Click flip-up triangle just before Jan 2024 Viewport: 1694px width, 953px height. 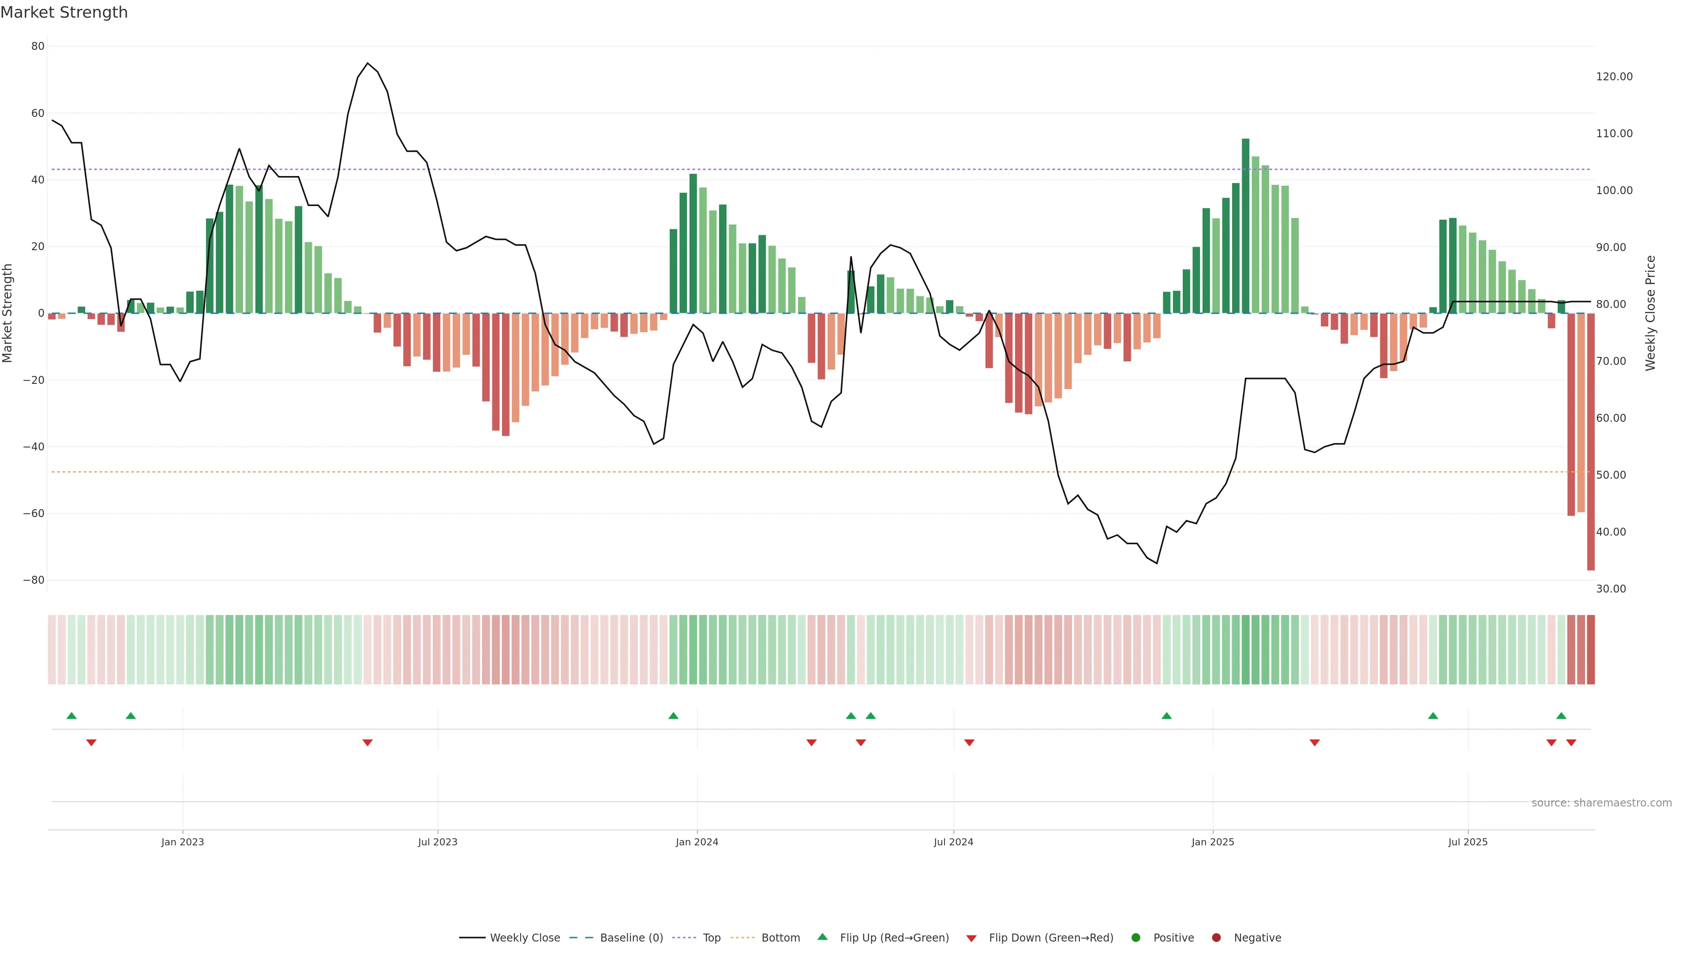[673, 716]
